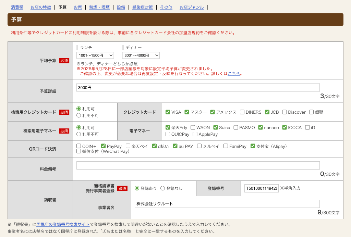Uncheck the 楽天Edy checkbox

pyautogui.click(x=168, y=127)
